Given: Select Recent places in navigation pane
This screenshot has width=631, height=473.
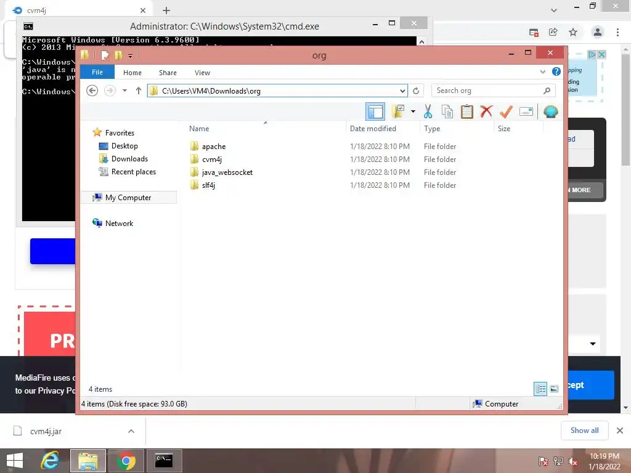Looking at the screenshot, I should tap(134, 172).
